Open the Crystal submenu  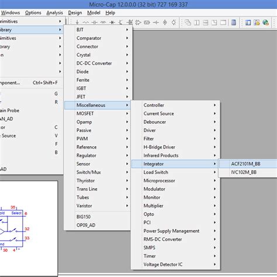(x=98, y=55)
